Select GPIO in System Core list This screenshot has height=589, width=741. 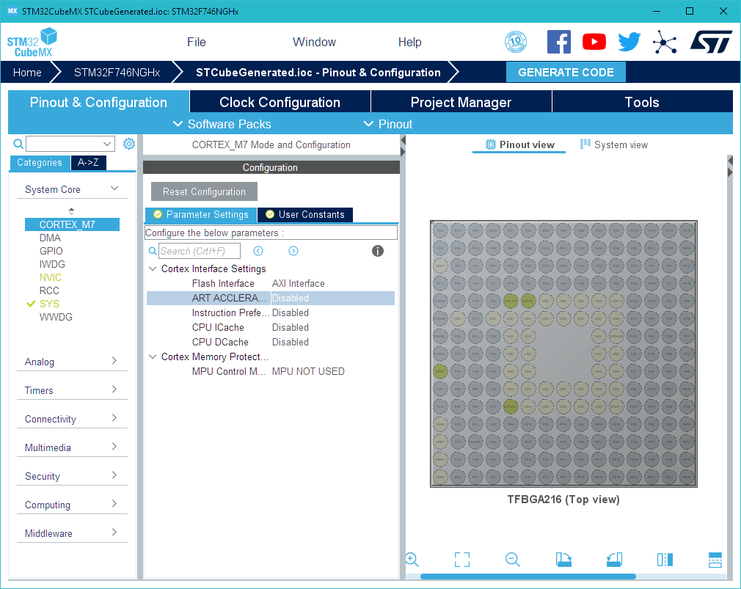tap(51, 251)
